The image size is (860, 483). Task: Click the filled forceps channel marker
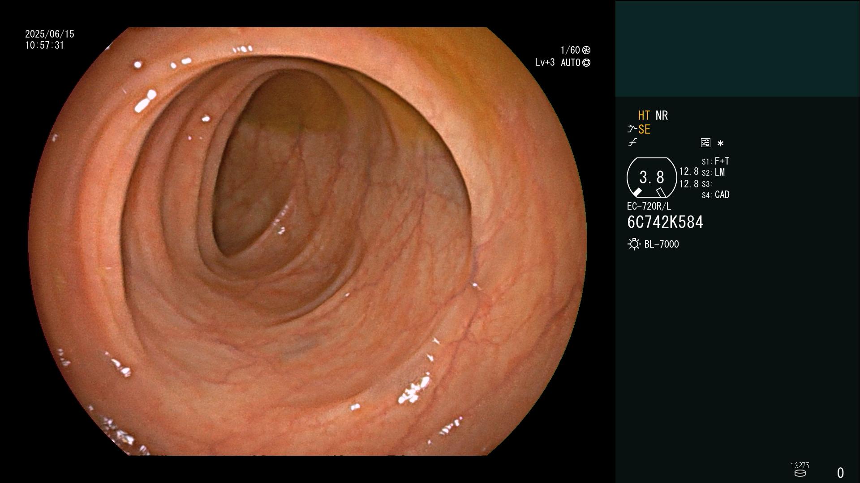637,192
